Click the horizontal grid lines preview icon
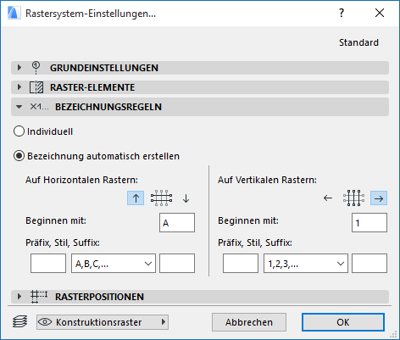Screen dimensions: 400x340 click(x=161, y=198)
